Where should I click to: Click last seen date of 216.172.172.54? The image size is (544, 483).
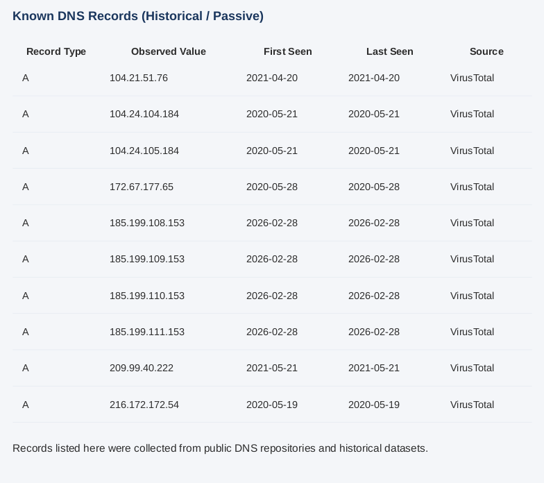373,405
